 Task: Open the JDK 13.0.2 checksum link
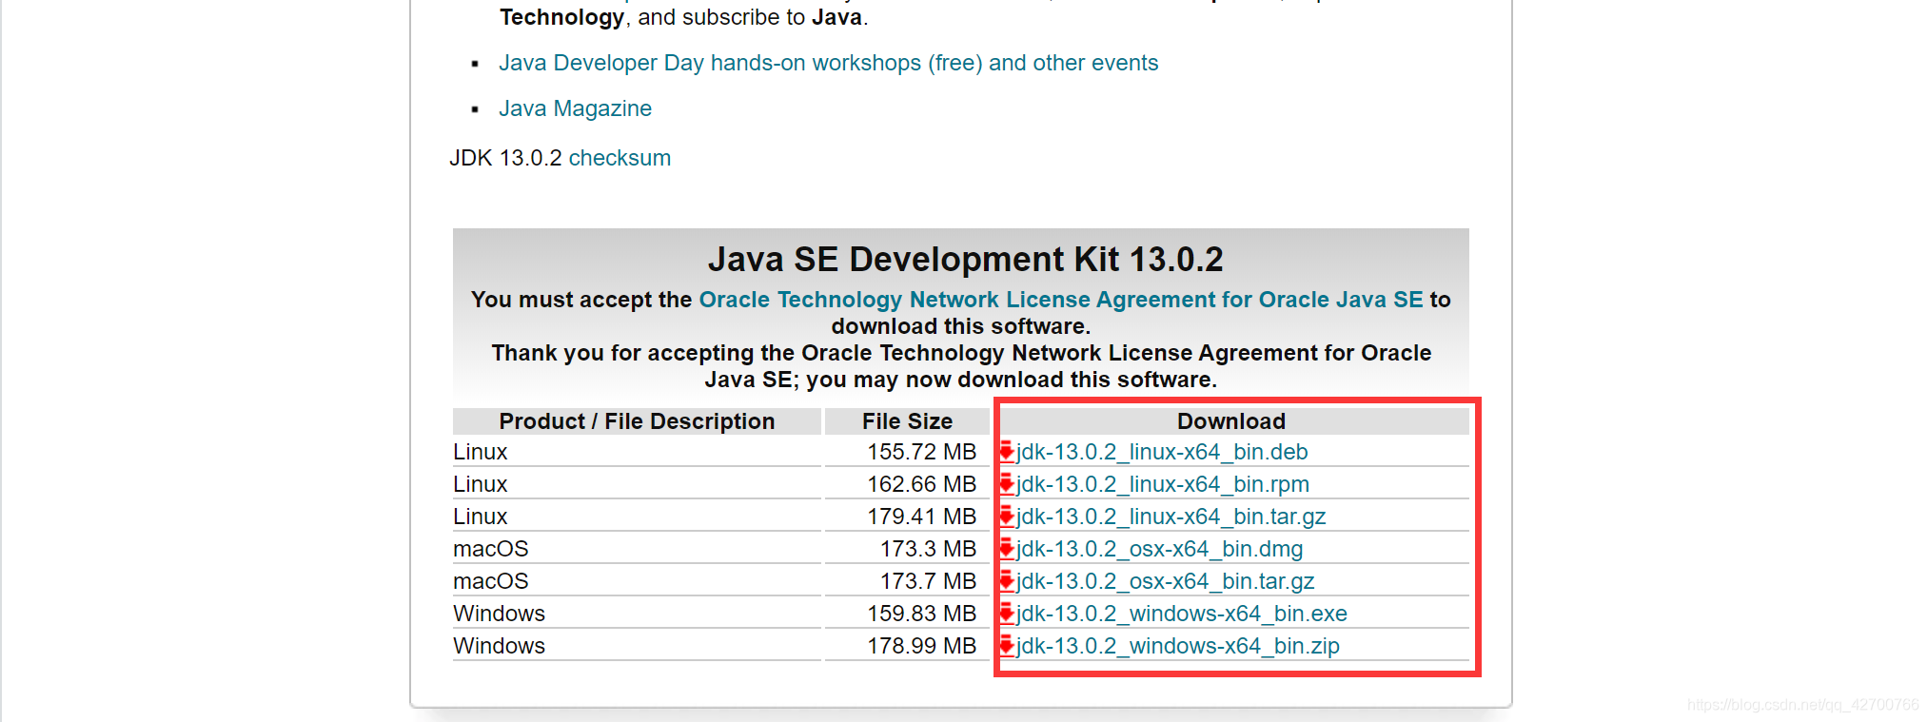620,158
